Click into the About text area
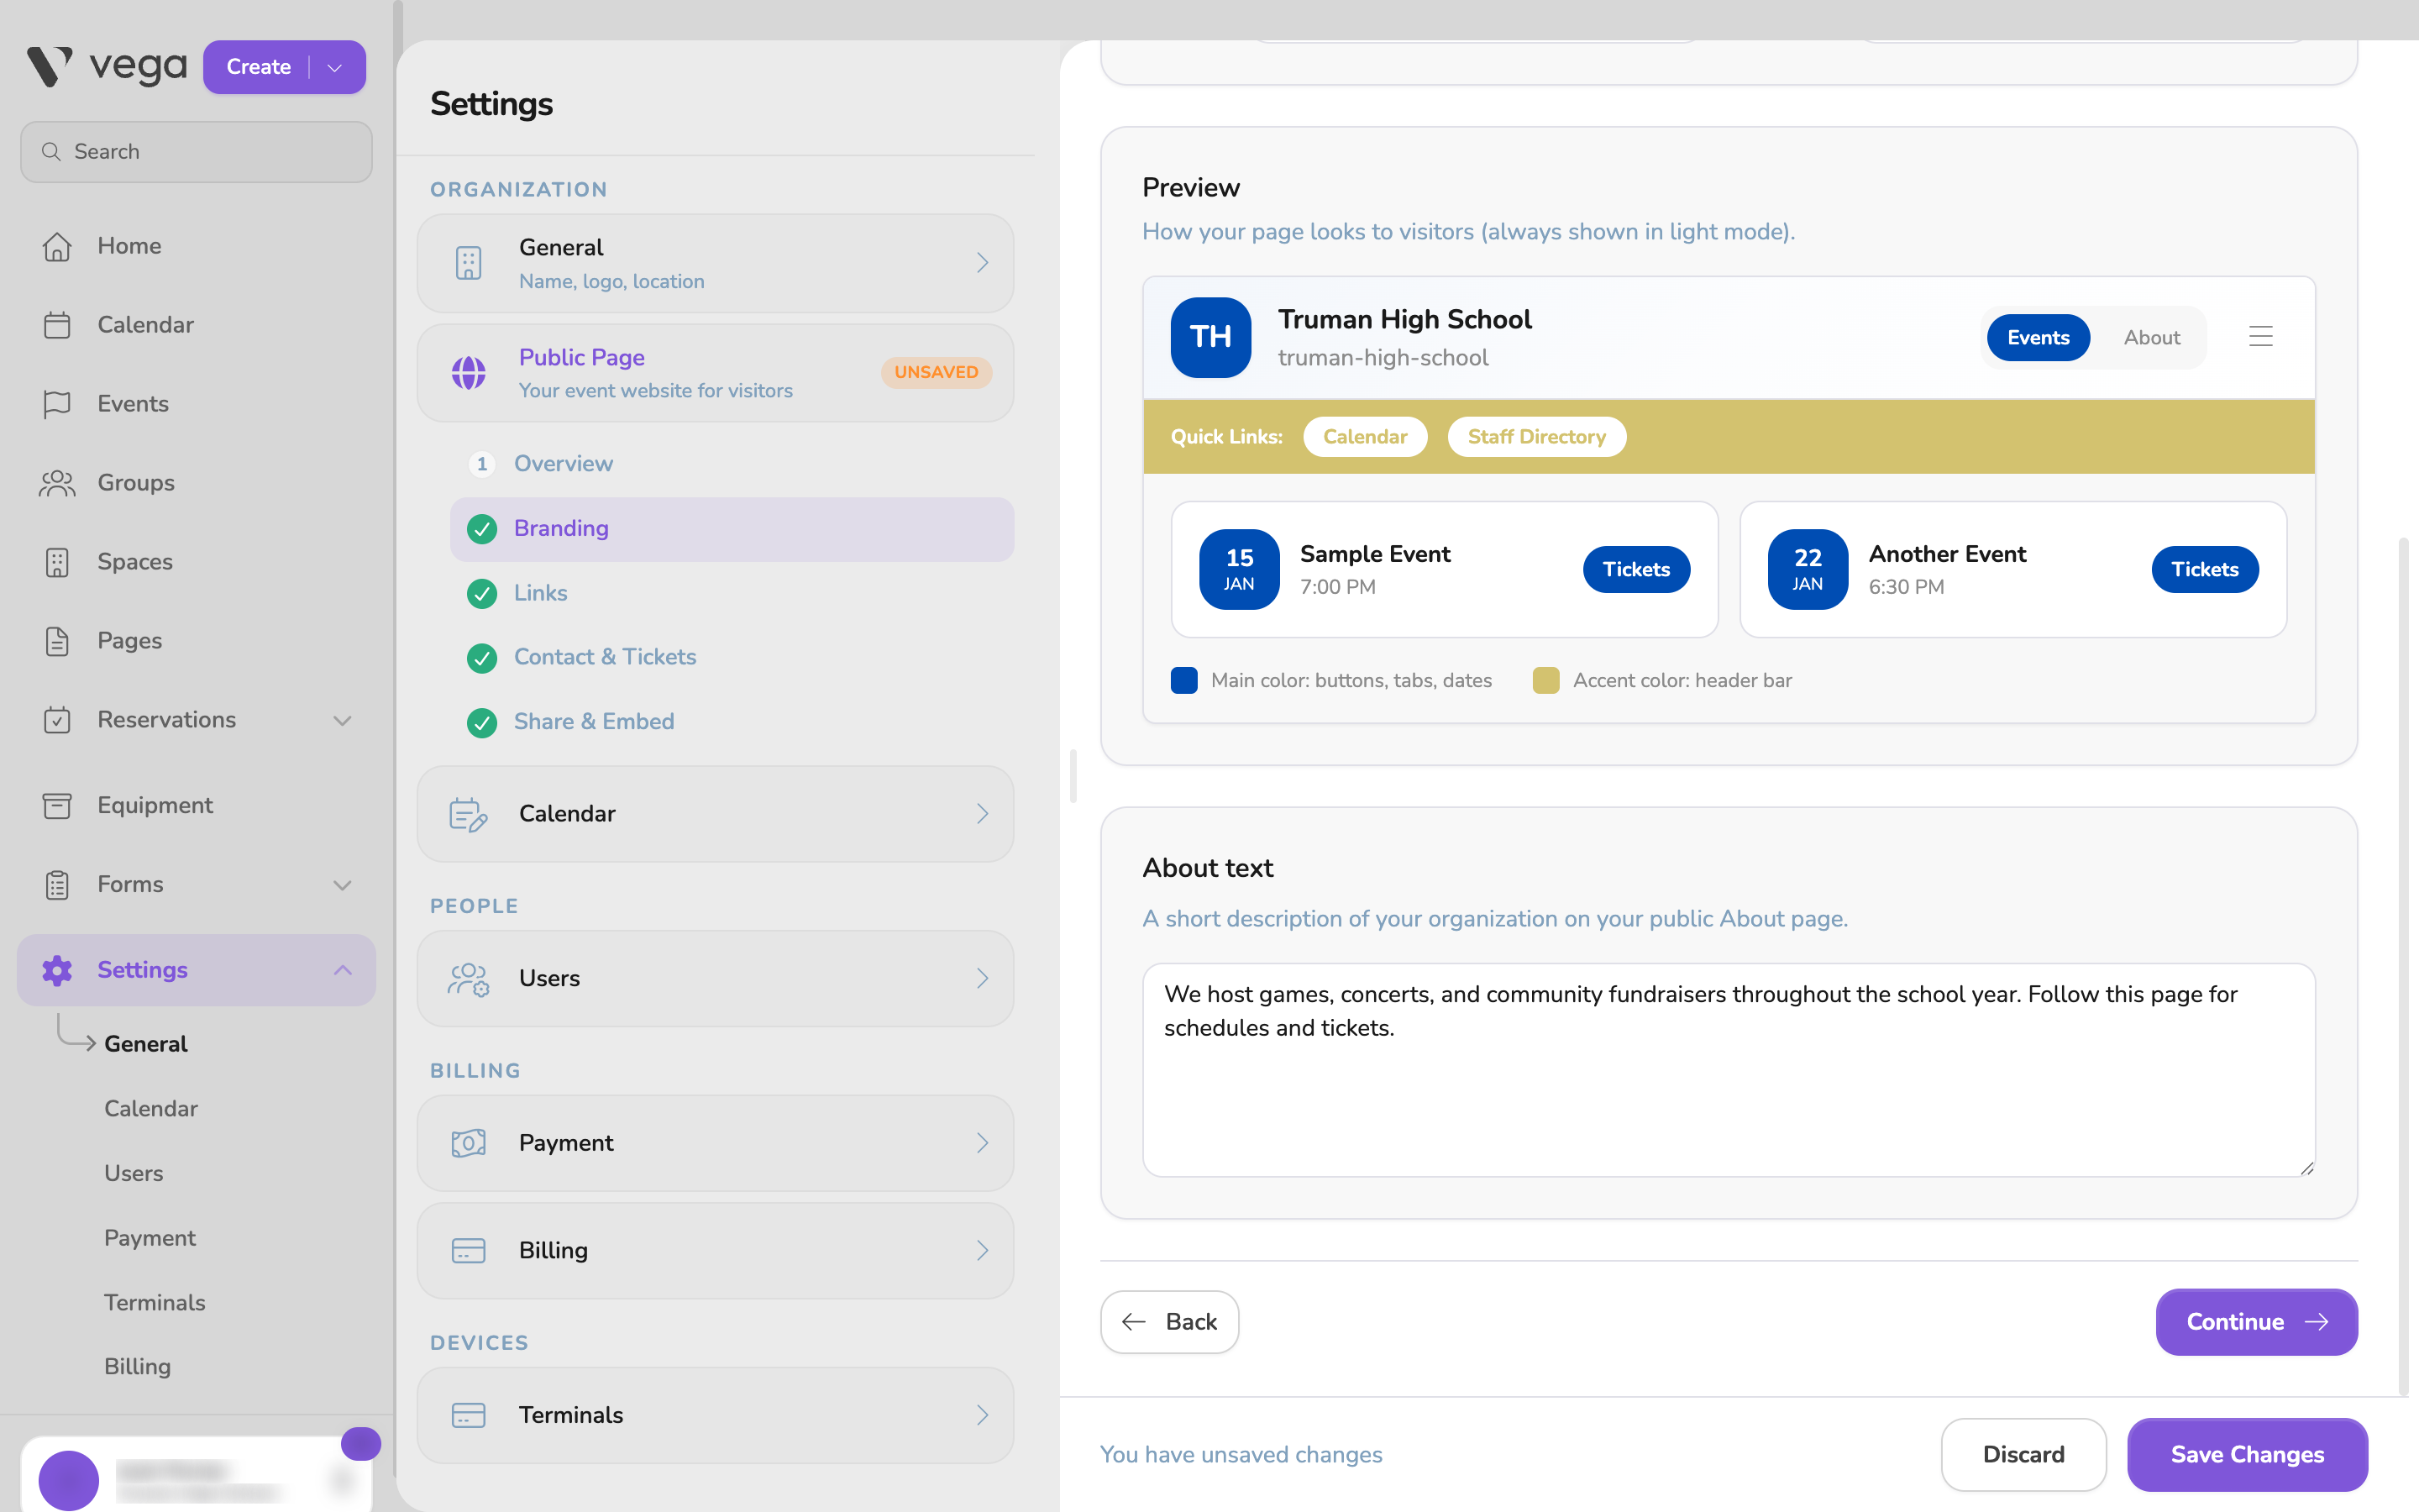 1729,1070
